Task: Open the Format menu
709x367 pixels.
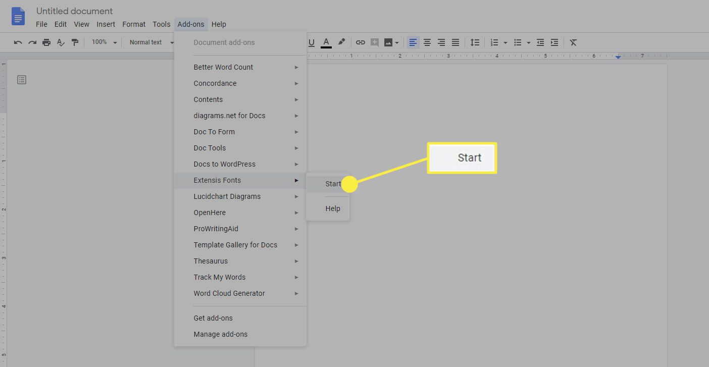Action: pos(134,24)
